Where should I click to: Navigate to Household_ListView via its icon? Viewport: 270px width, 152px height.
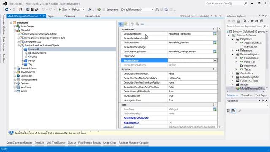(x=215, y=43)
